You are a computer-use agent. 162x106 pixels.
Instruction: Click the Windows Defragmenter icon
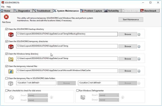(83, 97)
